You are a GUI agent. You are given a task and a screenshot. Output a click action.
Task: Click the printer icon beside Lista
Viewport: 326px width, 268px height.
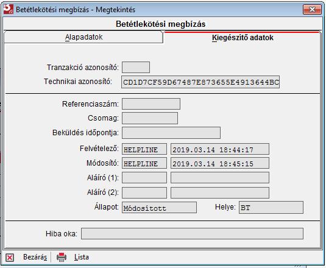click(62, 257)
